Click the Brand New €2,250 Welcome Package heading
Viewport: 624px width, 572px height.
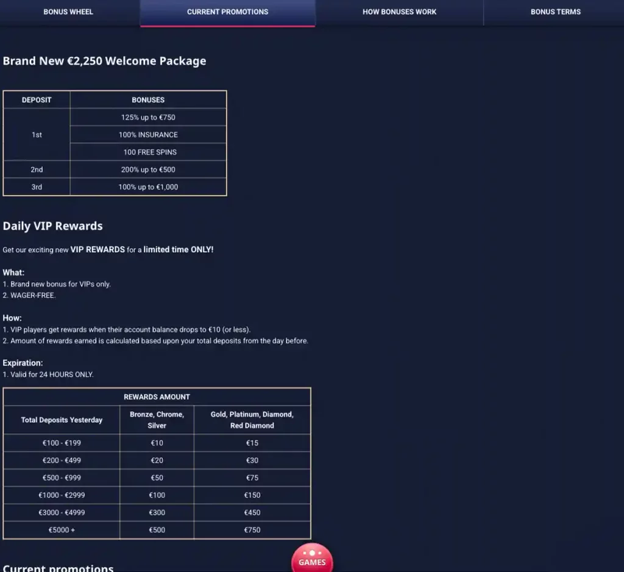click(x=104, y=61)
